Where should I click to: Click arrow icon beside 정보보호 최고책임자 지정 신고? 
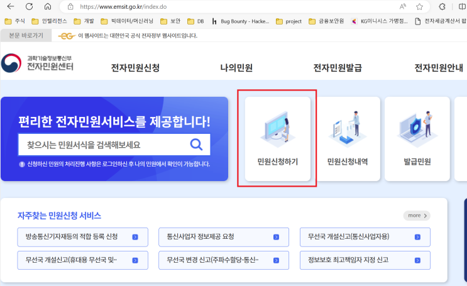[417, 260]
